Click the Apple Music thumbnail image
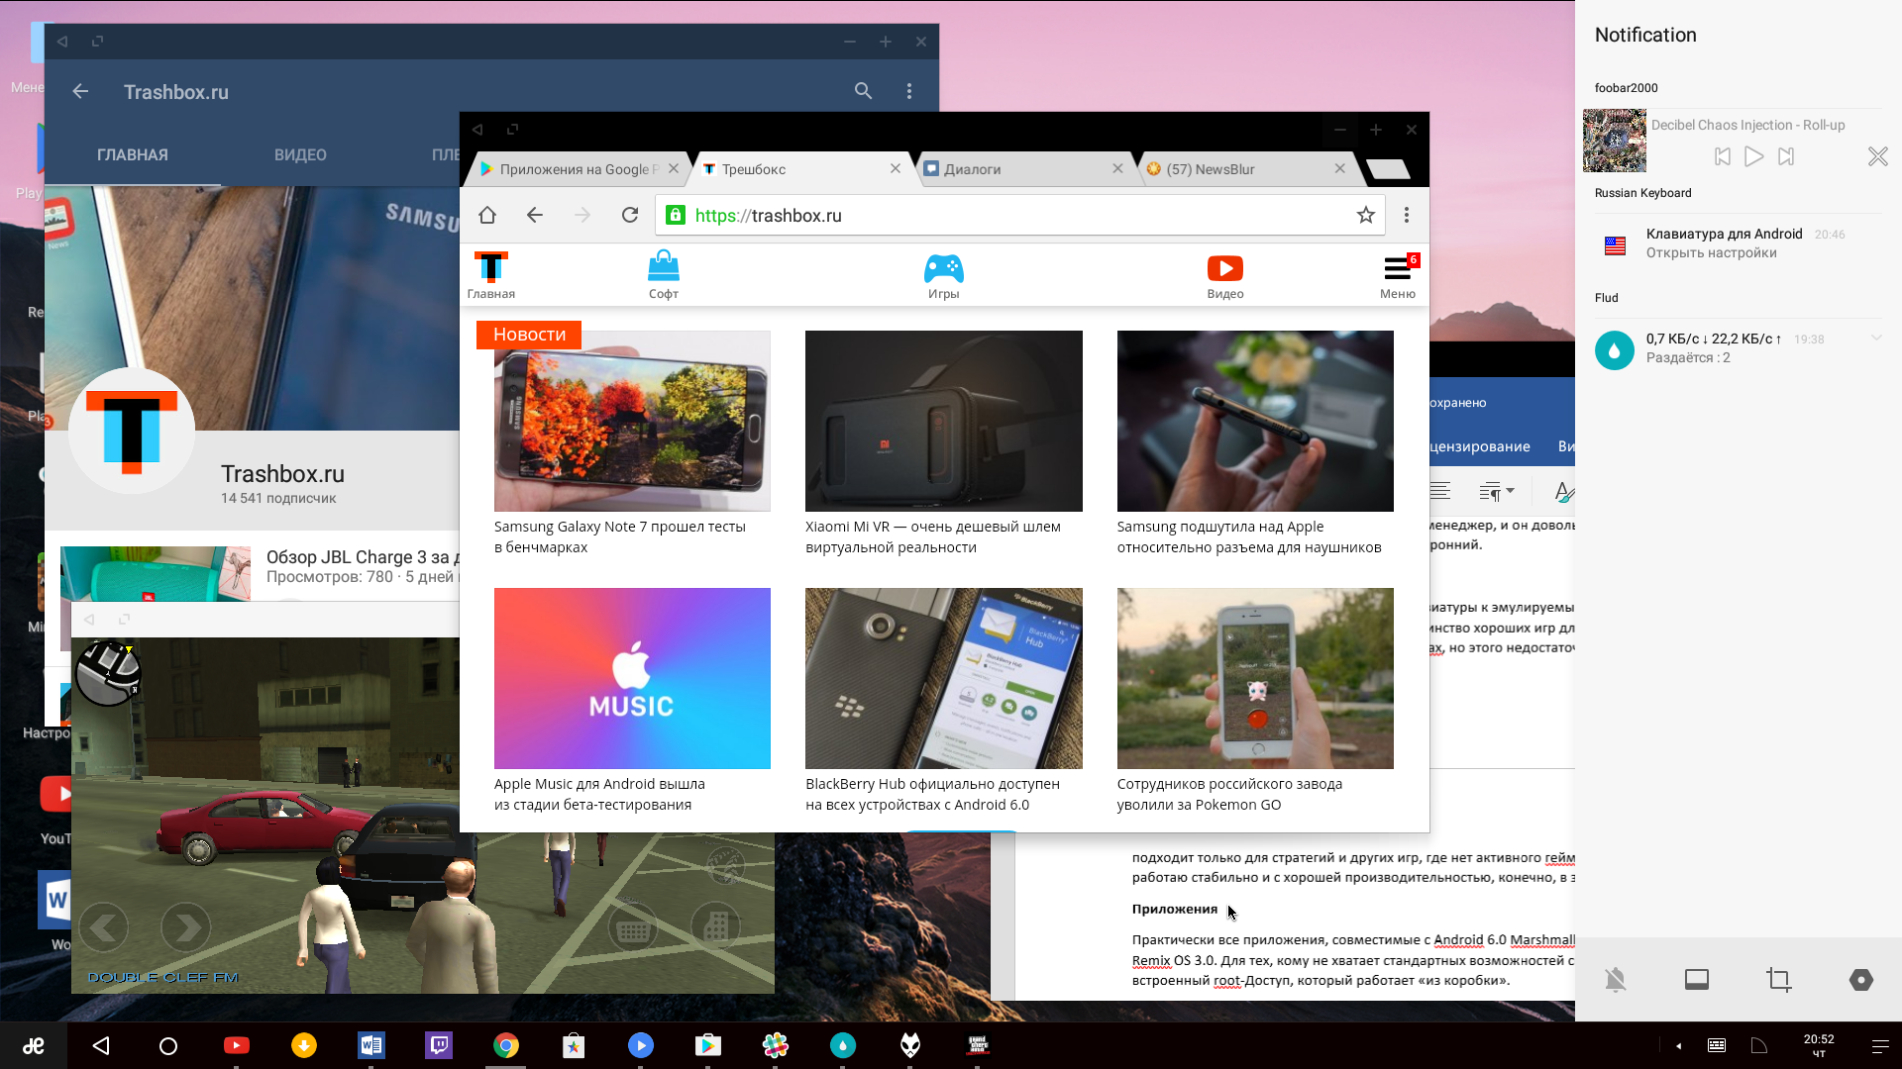Screen dimensions: 1902x1069 click(632, 678)
